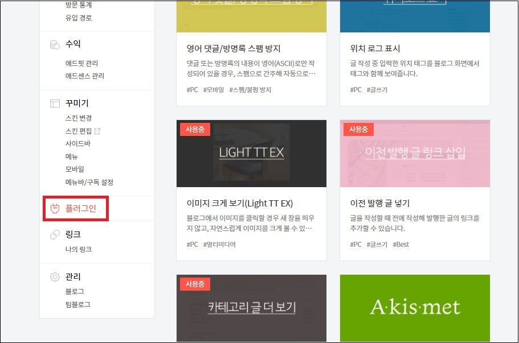Click #글쓰기 tag on 이전 발행 글 넣기 card

tap(377, 245)
